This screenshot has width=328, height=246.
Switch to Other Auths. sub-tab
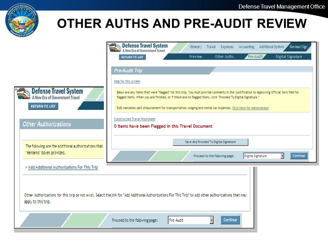225,56
